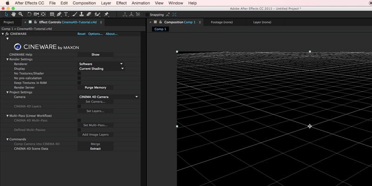Check CINEMA 4D Multi-Pass option
This screenshot has height=186, width=372.
(79, 120)
